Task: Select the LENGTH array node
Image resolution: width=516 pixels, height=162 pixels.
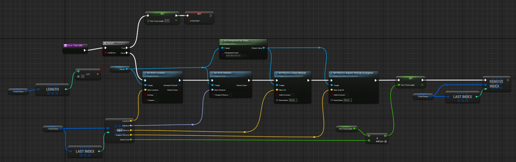Action: 52,89
